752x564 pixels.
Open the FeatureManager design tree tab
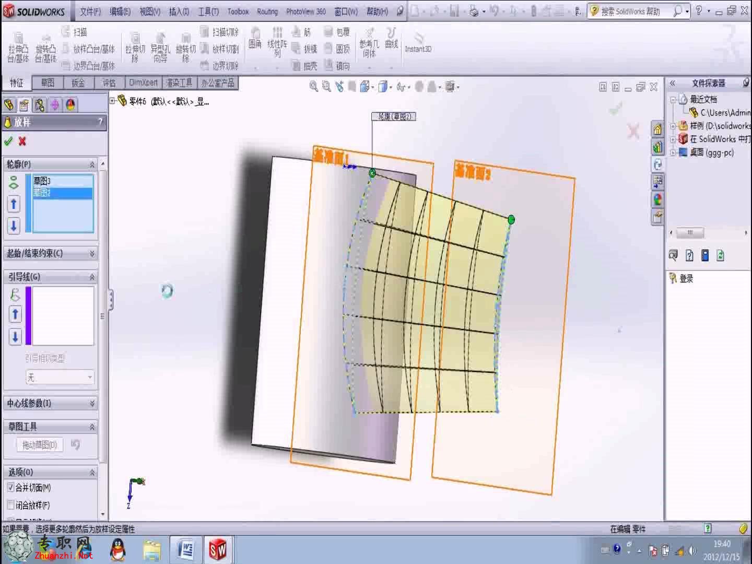coord(9,105)
